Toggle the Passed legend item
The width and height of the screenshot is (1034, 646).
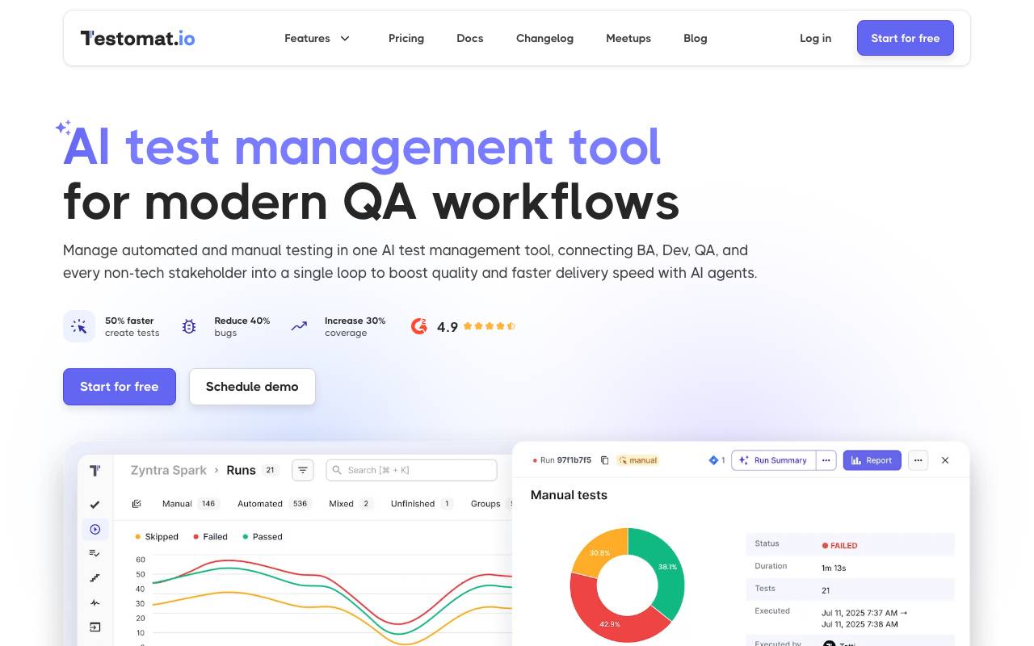tap(263, 537)
